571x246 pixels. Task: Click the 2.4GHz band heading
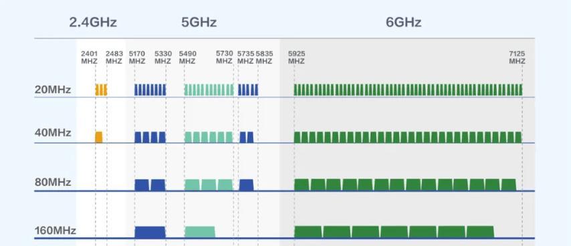click(x=93, y=23)
